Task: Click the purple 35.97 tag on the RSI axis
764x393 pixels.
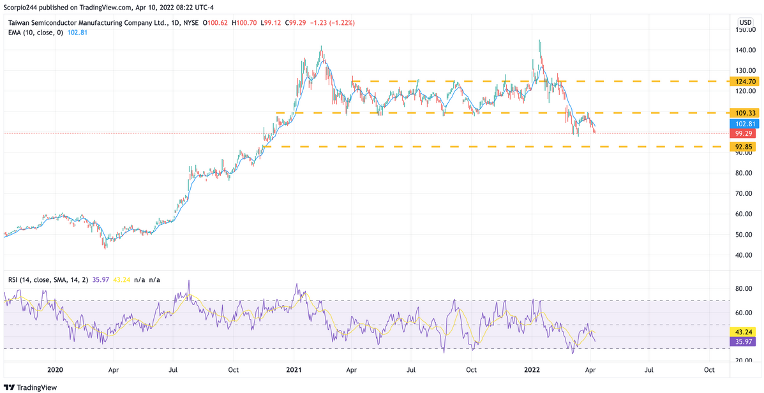Action: [742, 342]
